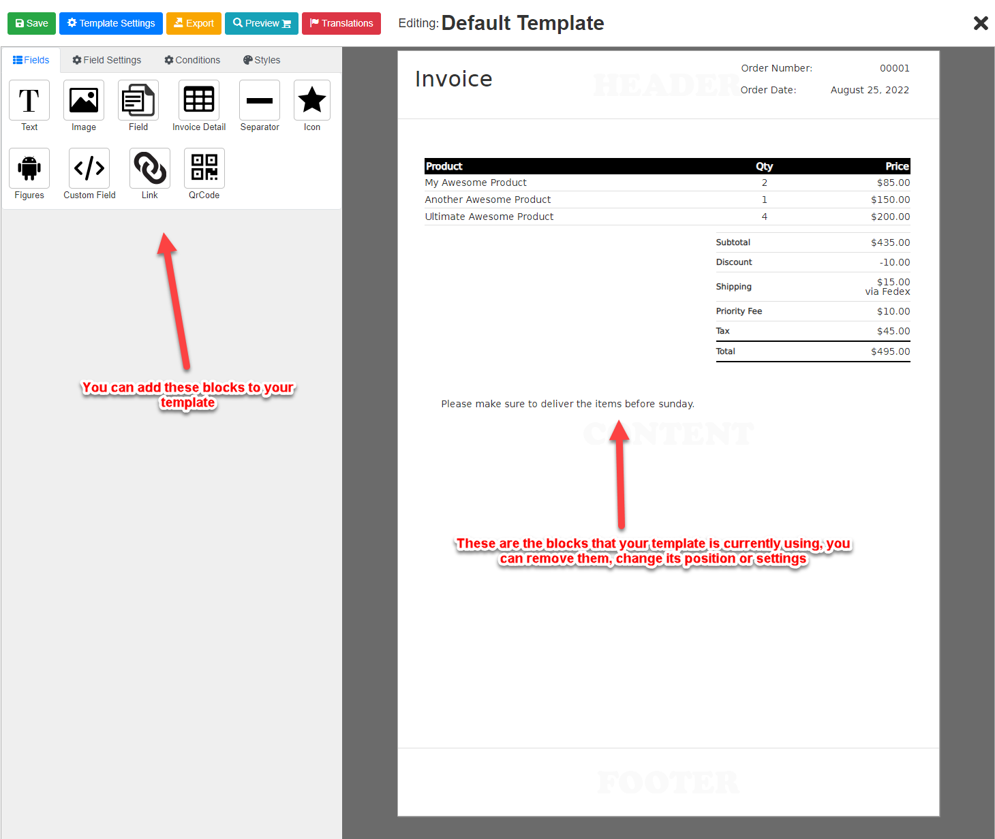Image resolution: width=995 pixels, height=839 pixels.
Task: Open the Conditions tab
Action: [192, 60]
